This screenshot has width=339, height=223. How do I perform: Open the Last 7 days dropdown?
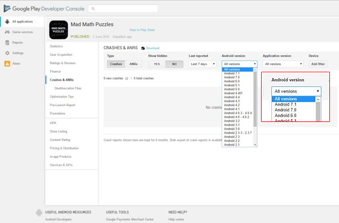[202, 64]
